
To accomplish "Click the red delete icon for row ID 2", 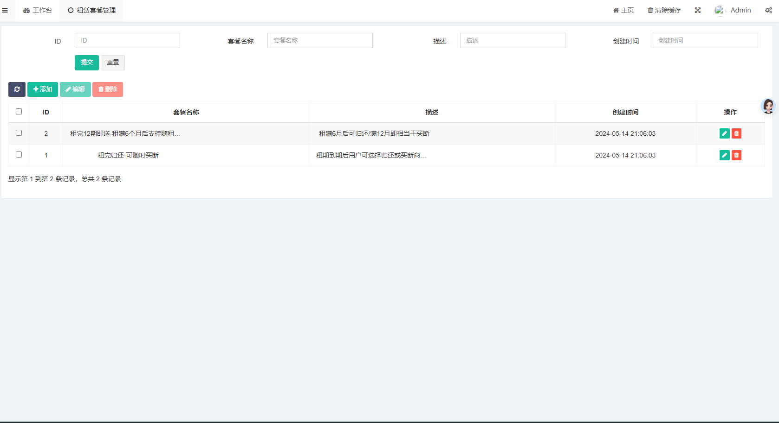I will (x=736, y=133).
